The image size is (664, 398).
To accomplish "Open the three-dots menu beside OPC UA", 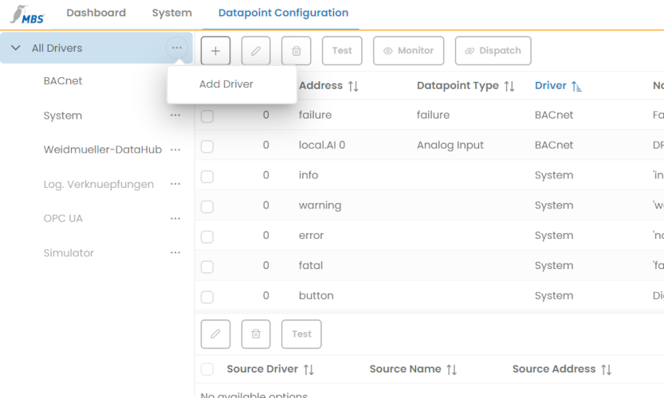I will click(175, 218).
